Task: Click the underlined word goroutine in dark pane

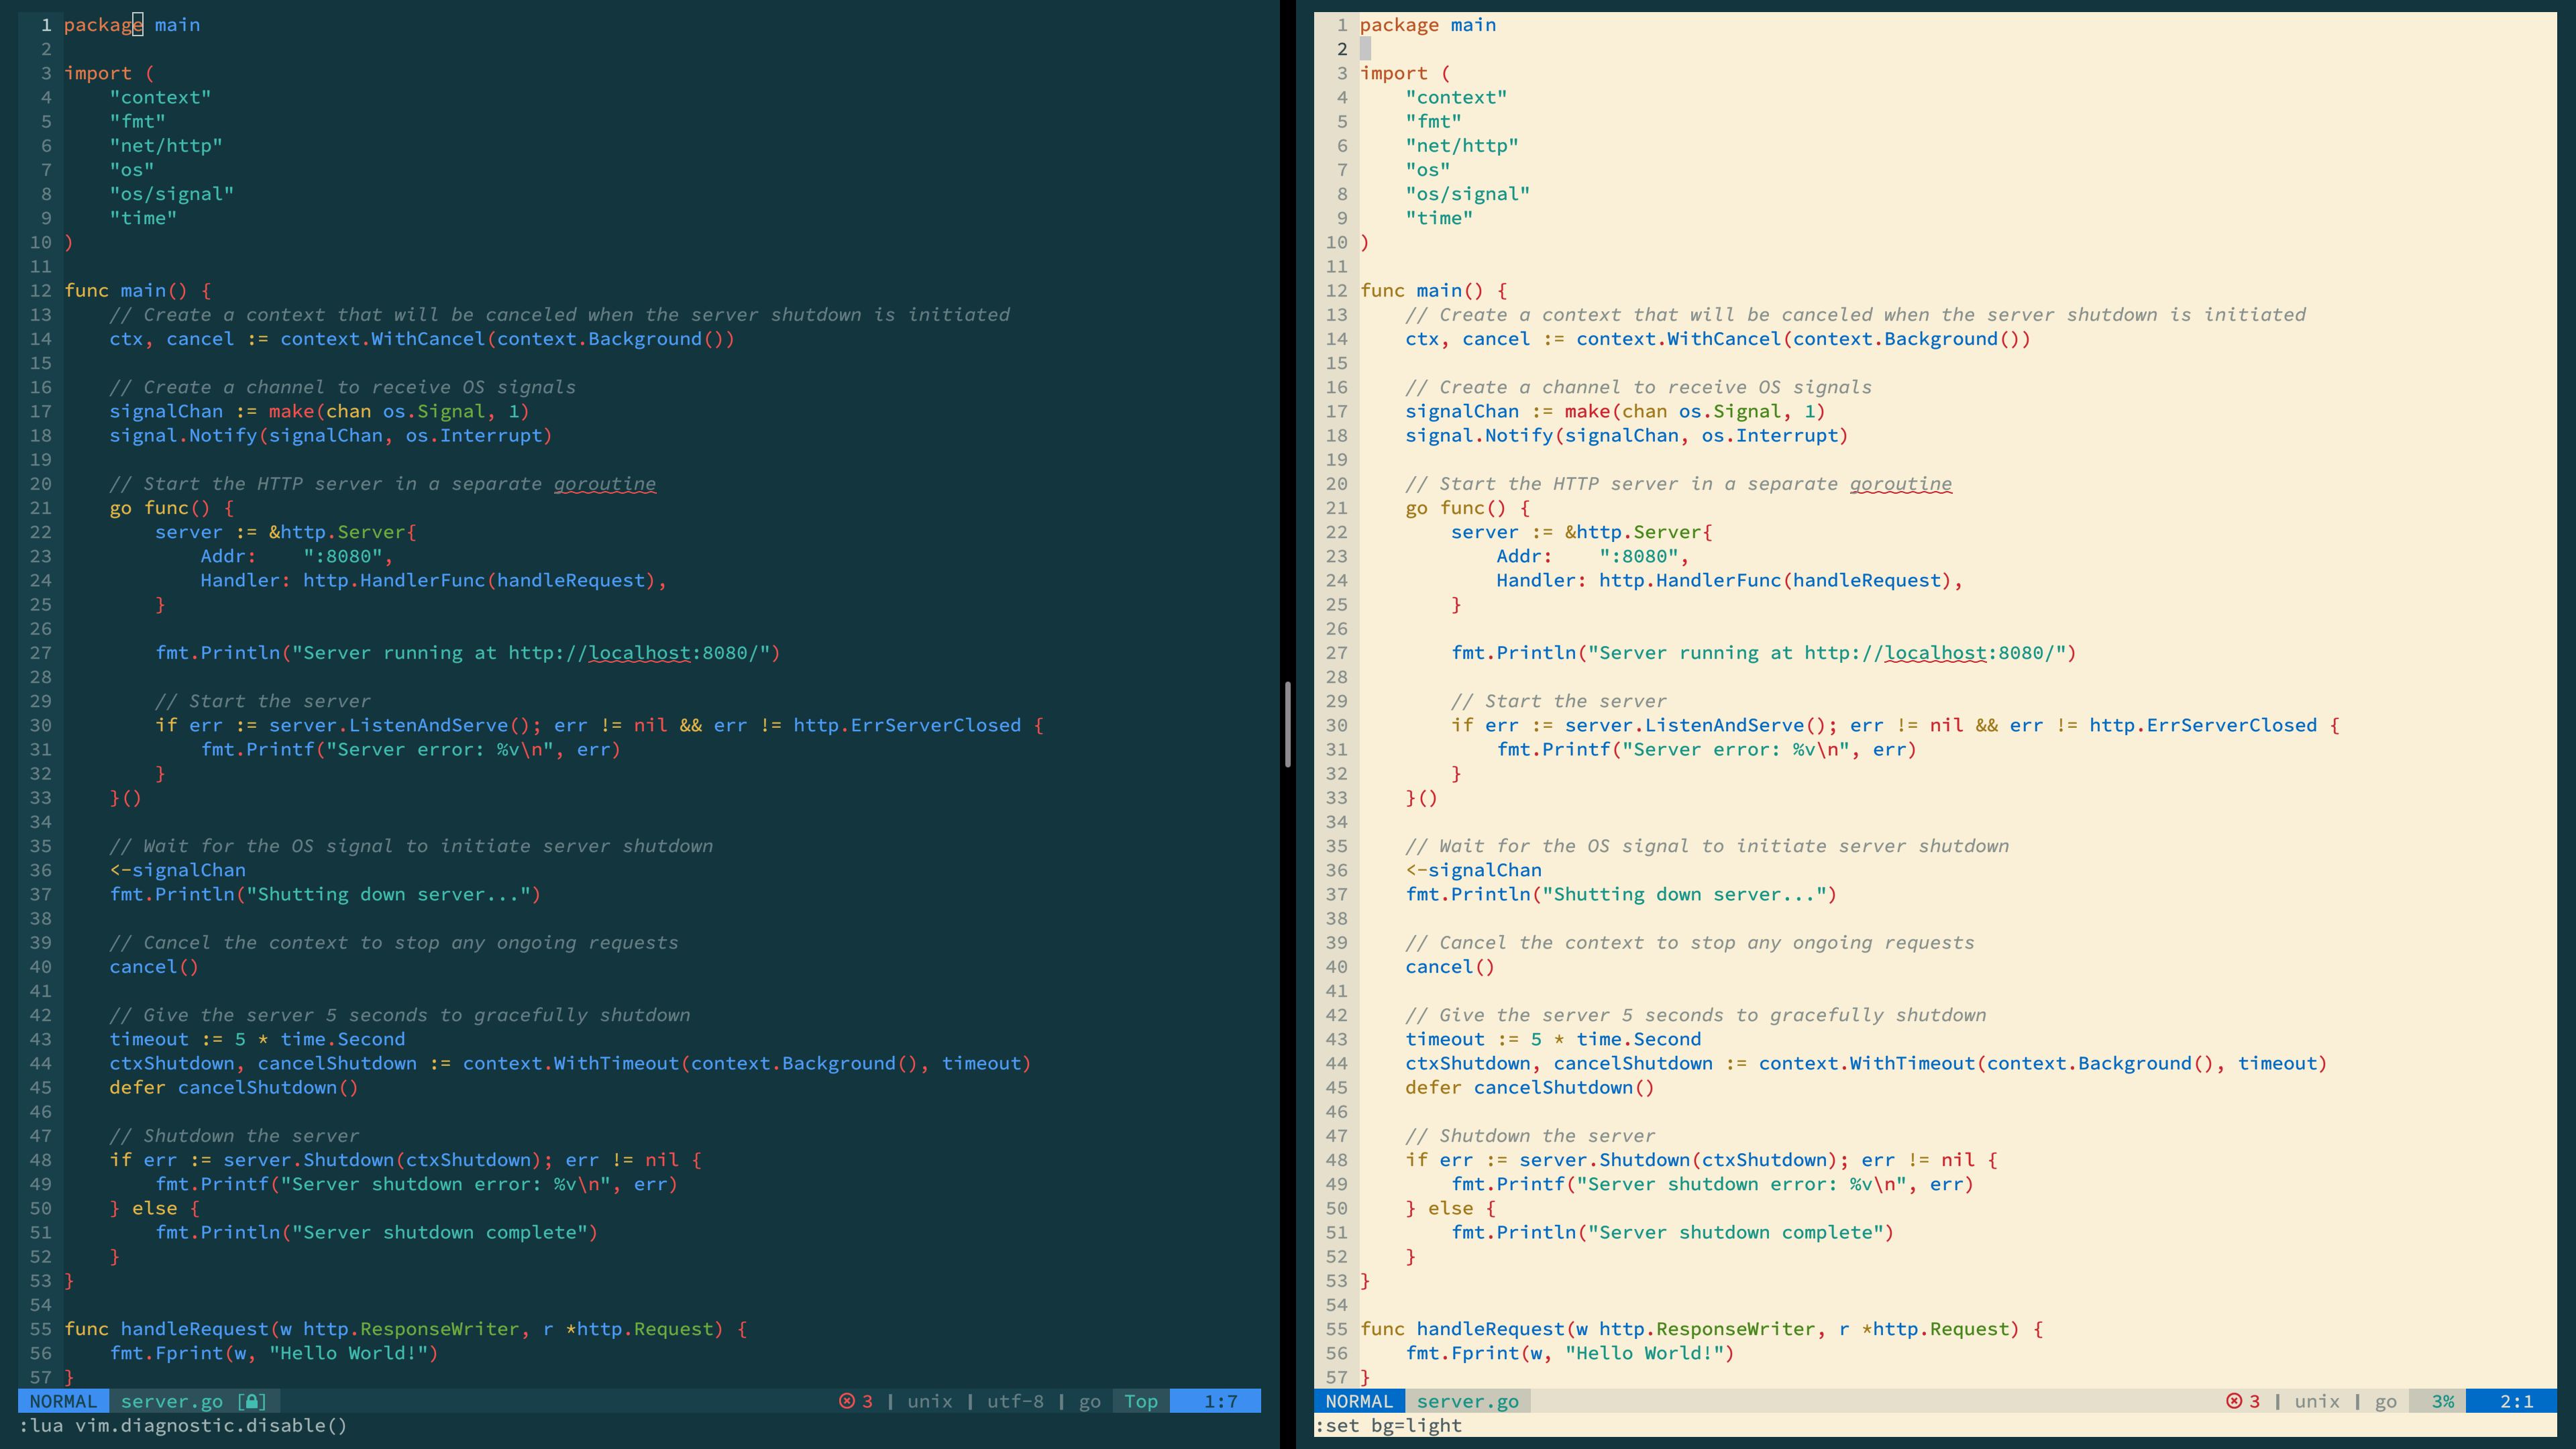Action: pyautogui.click(x=604, y=484)
